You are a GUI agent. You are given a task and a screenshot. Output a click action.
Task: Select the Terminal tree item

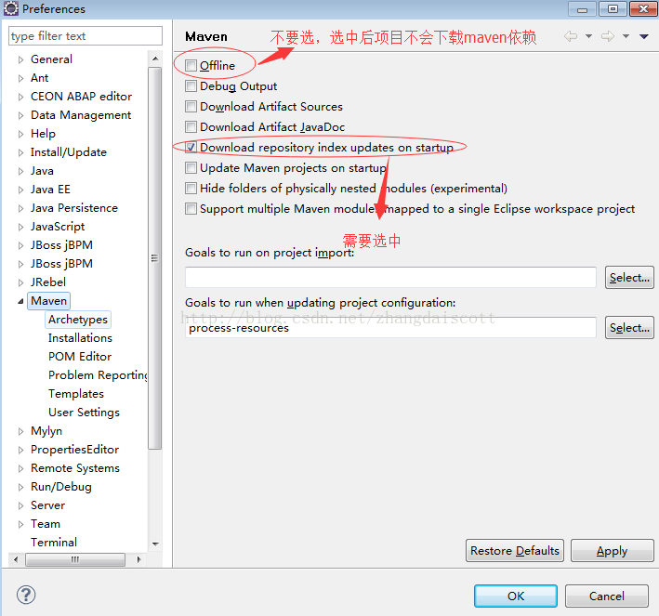[54, 542]
